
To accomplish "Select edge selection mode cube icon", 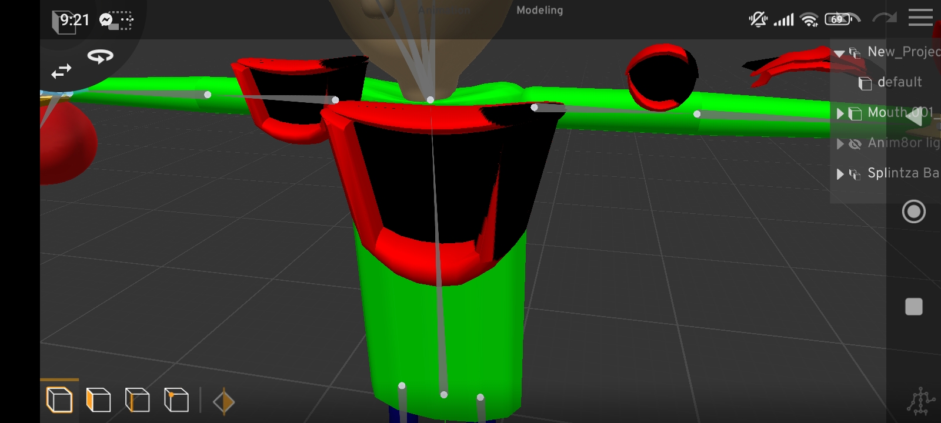I will click(137, 401).
